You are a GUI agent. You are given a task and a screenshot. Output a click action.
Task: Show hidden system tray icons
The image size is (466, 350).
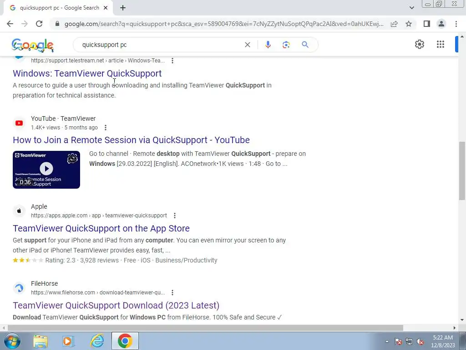[387, 341]
